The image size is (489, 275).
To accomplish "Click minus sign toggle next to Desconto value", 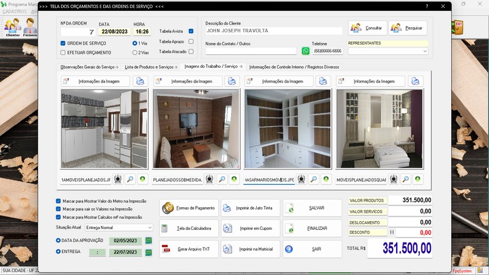I will click(x=392, y=232).
